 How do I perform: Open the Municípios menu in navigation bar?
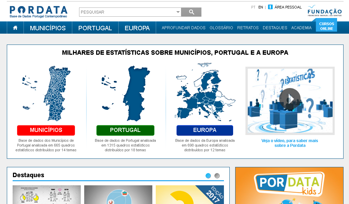(48, 28)
